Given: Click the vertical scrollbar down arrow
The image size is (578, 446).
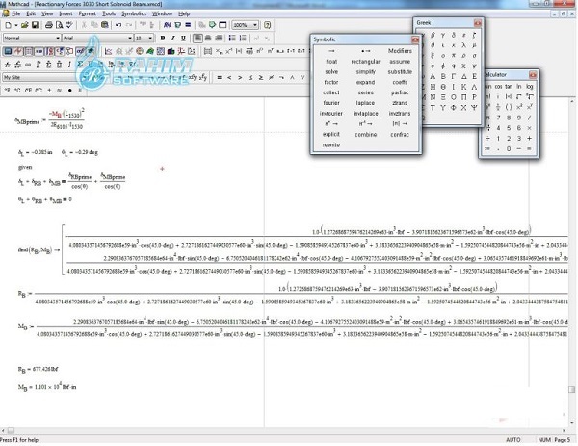Looking at the screenshot, I should click(571, 423).
